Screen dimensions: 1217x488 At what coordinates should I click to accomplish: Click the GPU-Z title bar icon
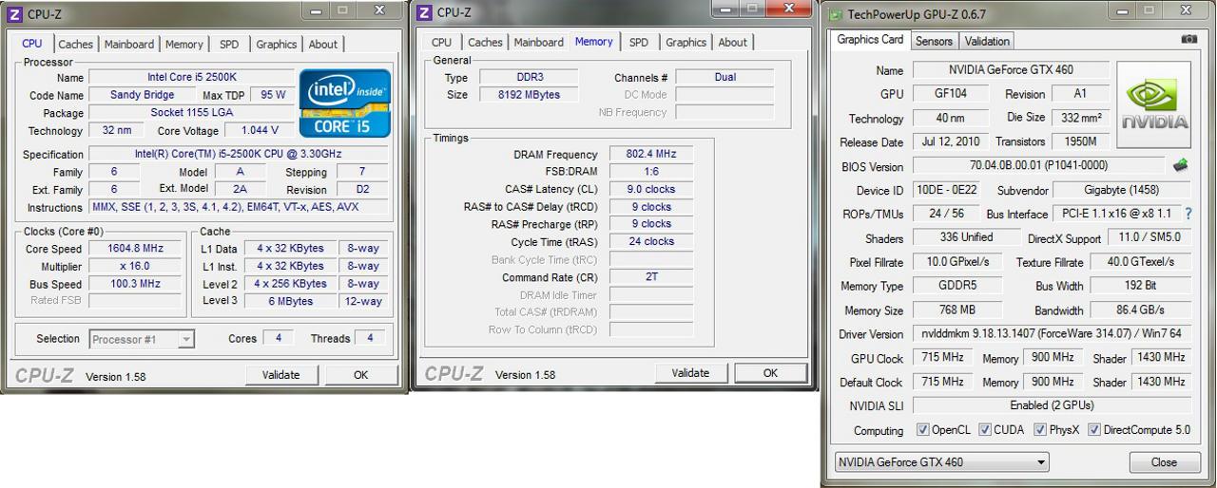[836, 14]
